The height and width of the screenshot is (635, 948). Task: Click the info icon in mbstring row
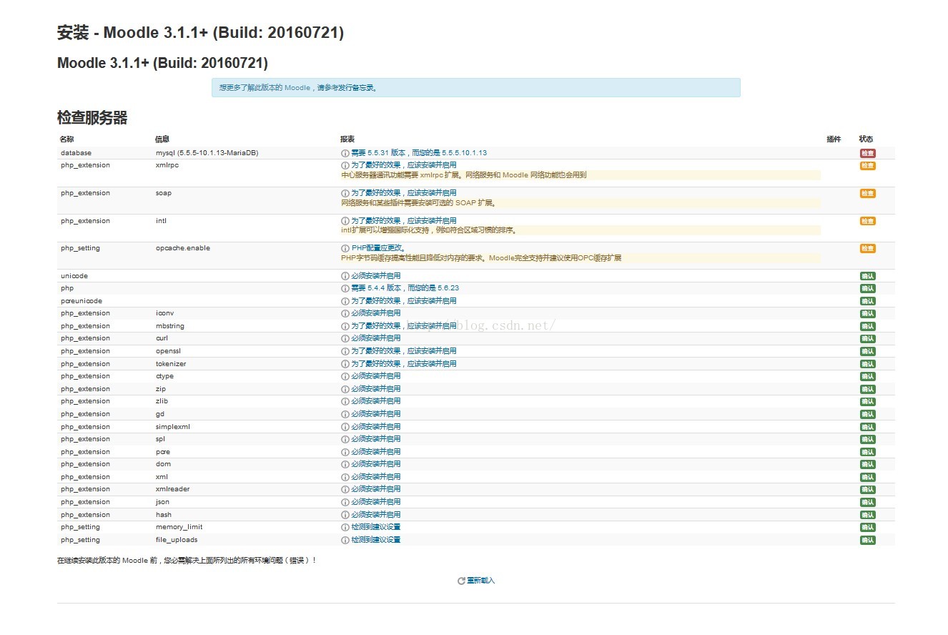[345, 326]
